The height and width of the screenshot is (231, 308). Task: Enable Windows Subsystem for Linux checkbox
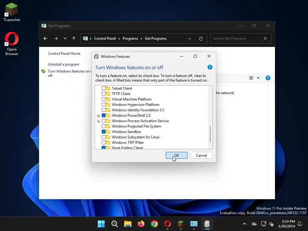(103, 137)
